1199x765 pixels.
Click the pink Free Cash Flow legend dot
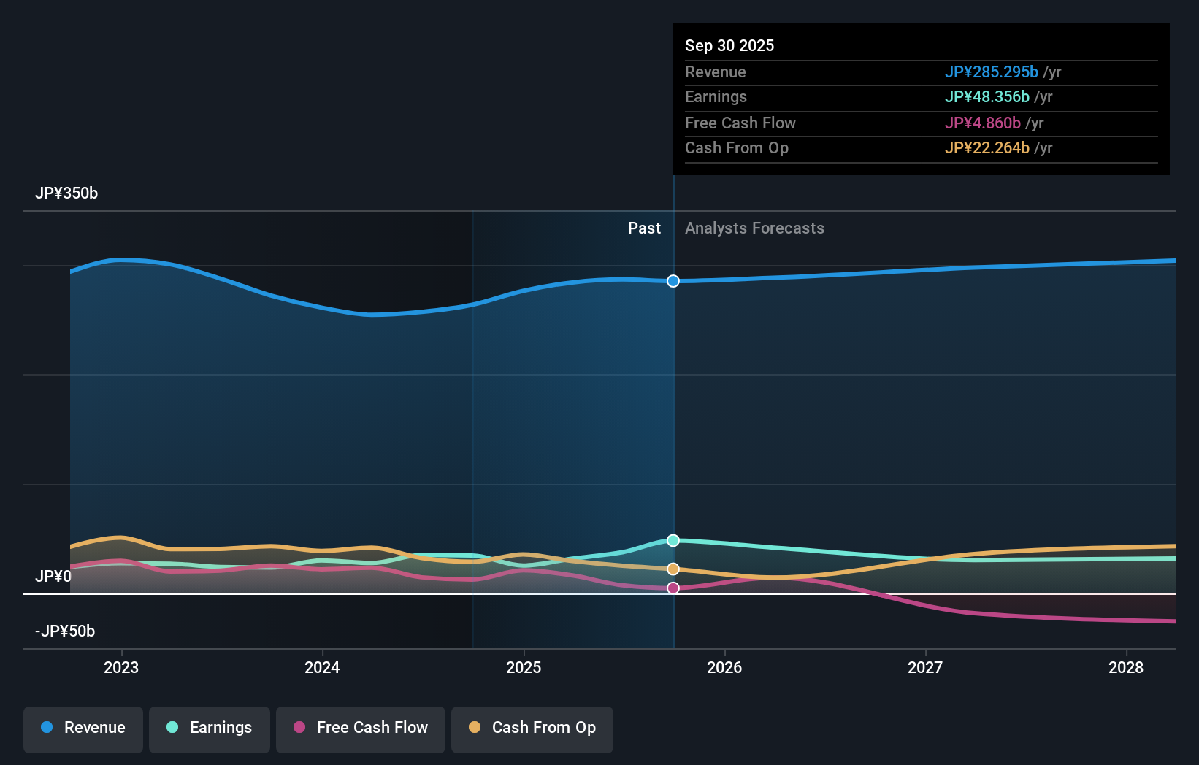[x=299, y=728]
